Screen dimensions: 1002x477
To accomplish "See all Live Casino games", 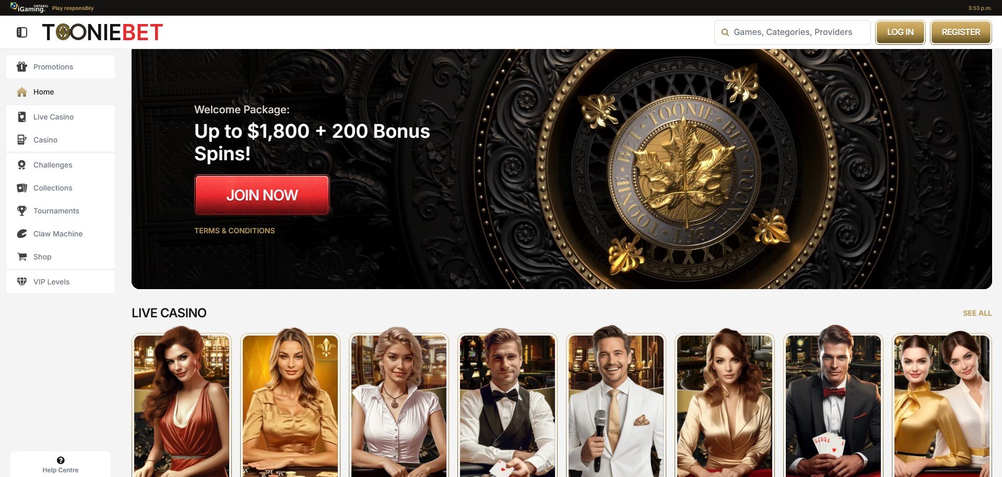I will 977,313.
